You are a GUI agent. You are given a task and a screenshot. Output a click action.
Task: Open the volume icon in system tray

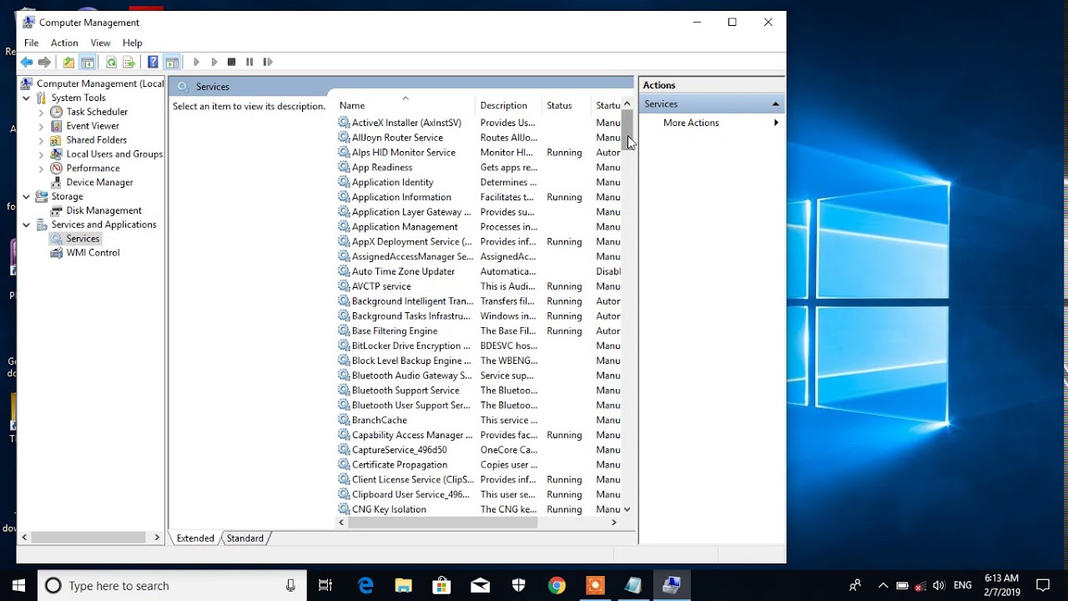(x=939, y=586)
